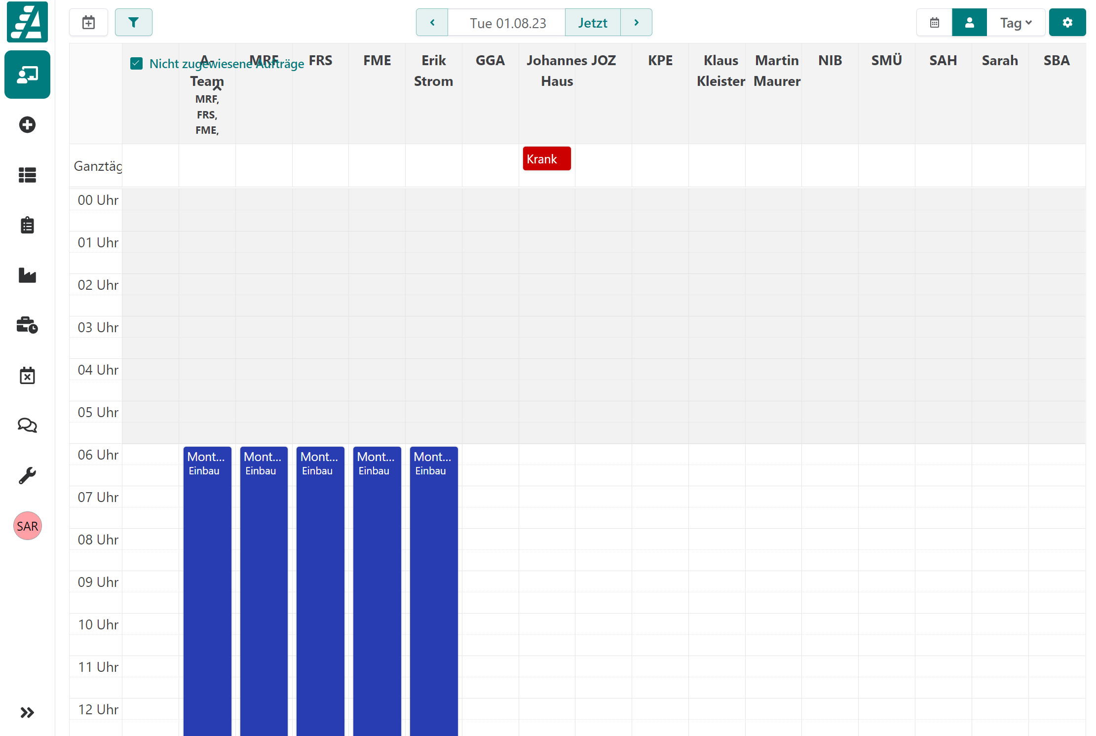Open the factory production sidebar icon
The width and height of the screenshot is (1096, 736).
click(27, 275)
